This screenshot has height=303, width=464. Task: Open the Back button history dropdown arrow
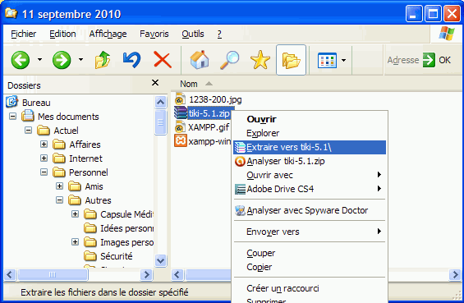(39, 60)
